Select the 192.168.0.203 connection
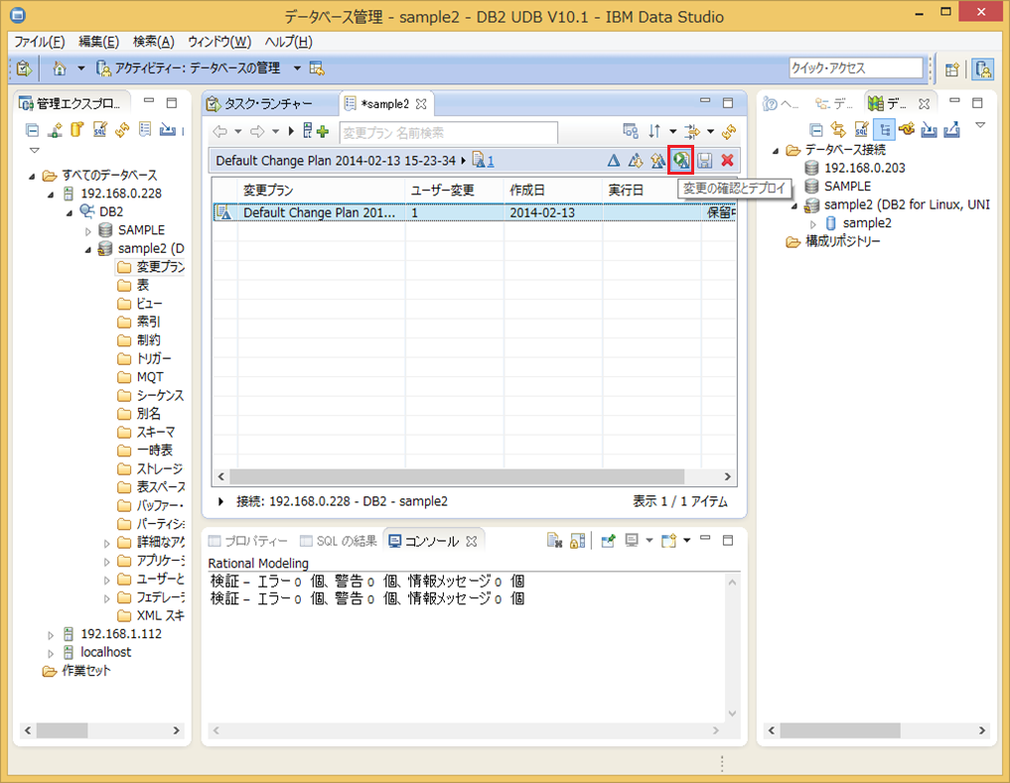The width and height of the screenshot is (1010, 783). (855, 168)
